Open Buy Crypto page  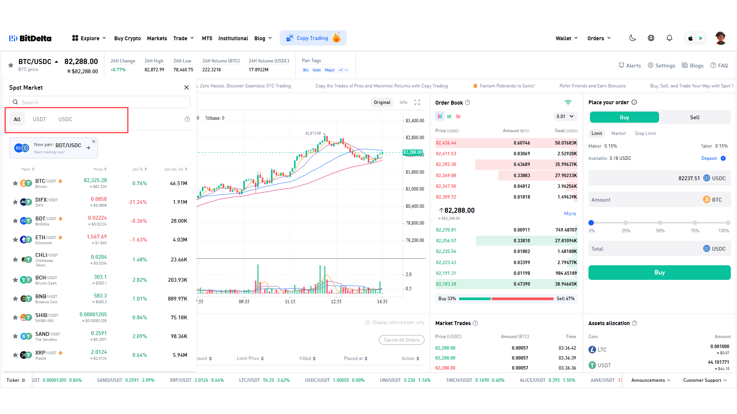pos(127,38)
